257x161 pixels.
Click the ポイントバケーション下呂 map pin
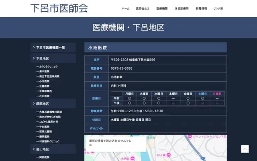click(190, 137)
